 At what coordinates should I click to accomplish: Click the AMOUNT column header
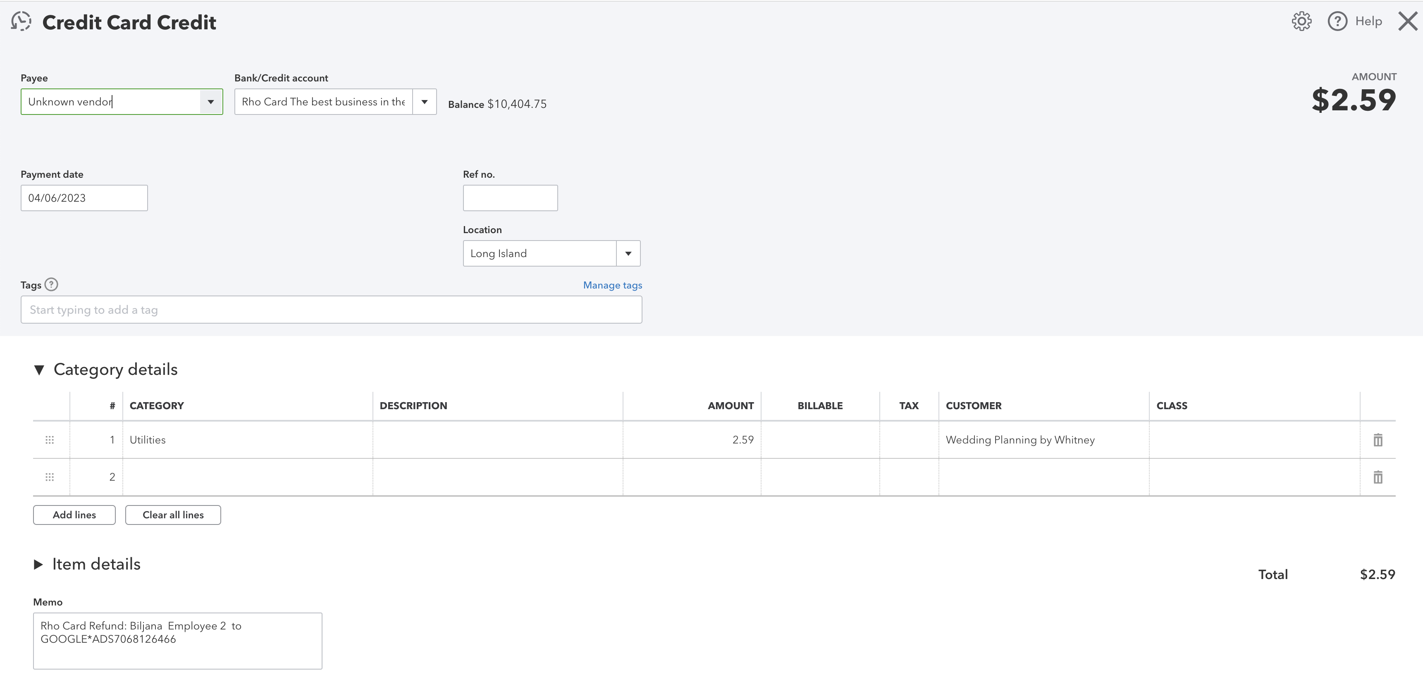730,405
